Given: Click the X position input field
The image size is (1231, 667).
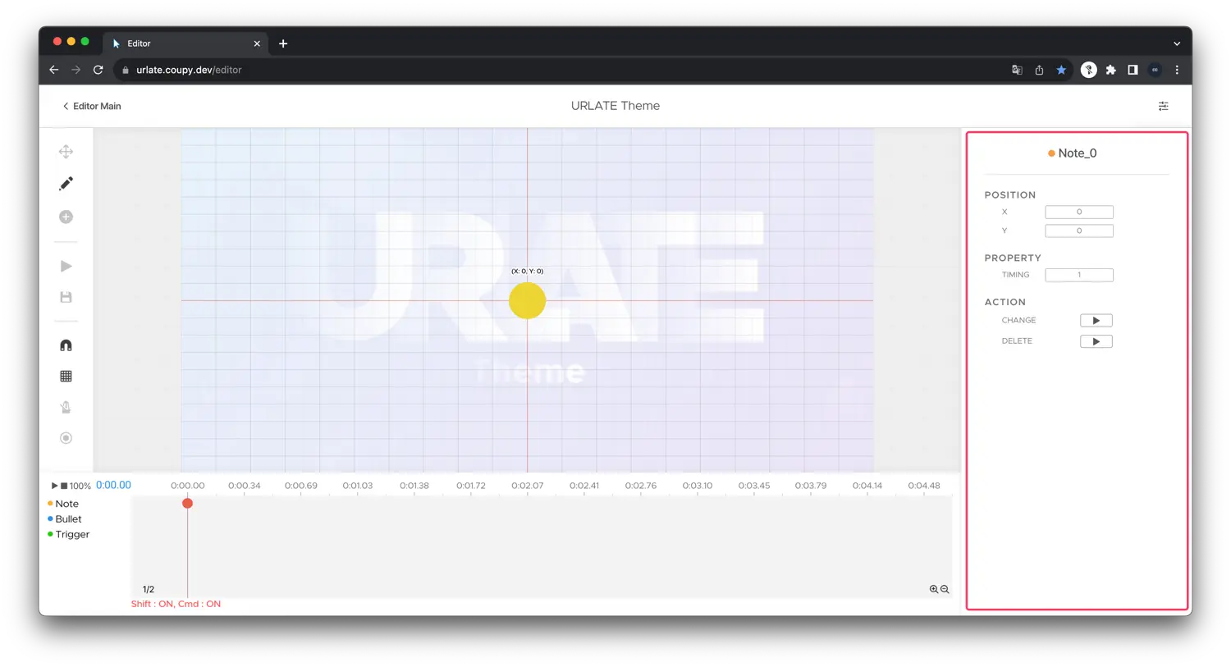Looking at the screenshot, I should (x=1078, y=212).
